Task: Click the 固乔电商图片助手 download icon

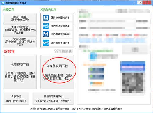Action: pyautogui.click(x=46, y=18)
